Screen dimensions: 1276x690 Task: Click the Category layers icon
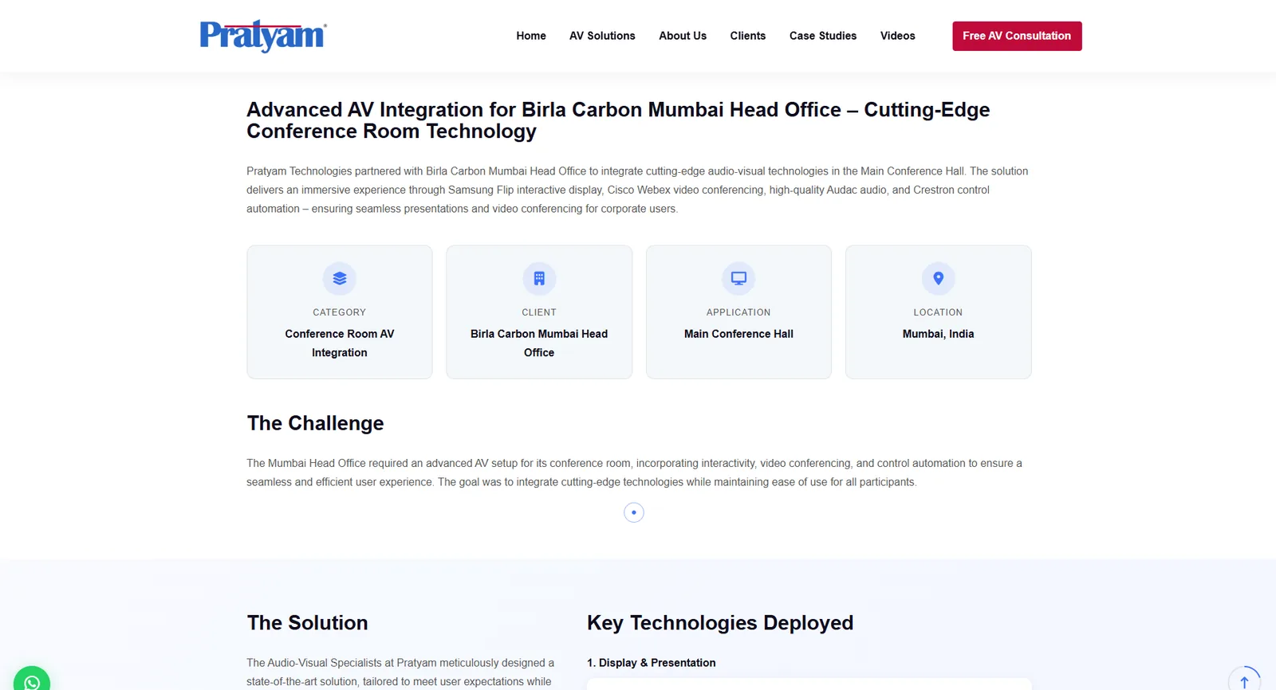pyautogui.click(x=340, y=279)
